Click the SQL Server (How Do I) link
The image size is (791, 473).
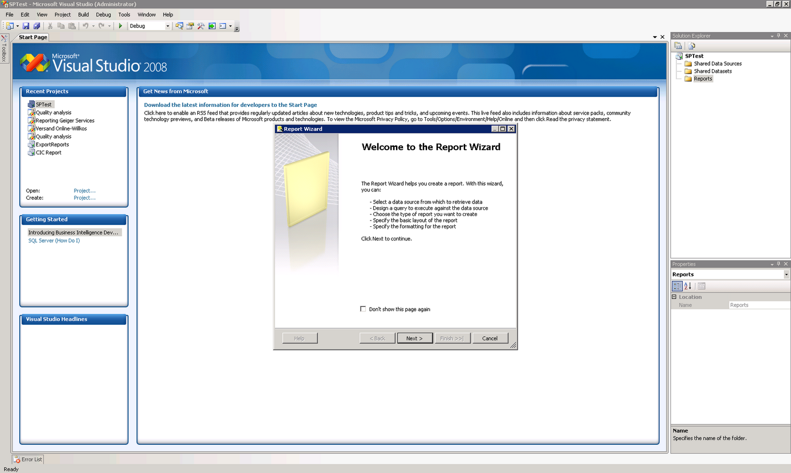(x=54, y=241)
